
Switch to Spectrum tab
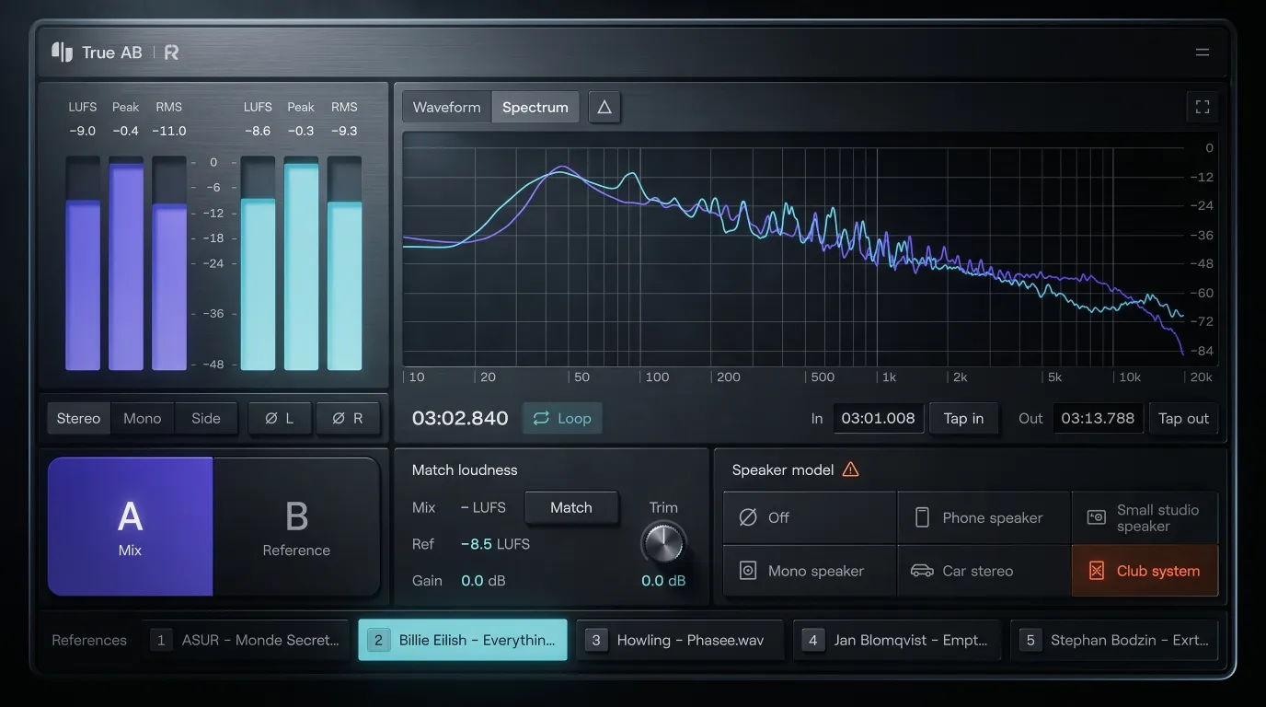tap(535, 107)
